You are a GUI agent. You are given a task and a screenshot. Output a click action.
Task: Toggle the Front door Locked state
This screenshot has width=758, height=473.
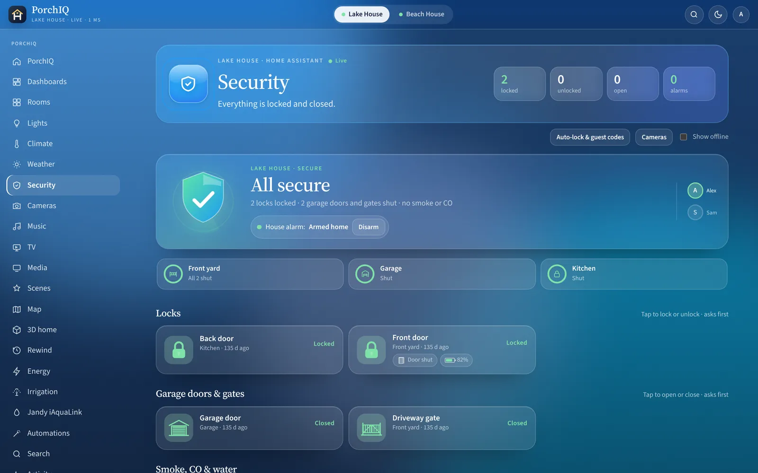click(516, 343)
